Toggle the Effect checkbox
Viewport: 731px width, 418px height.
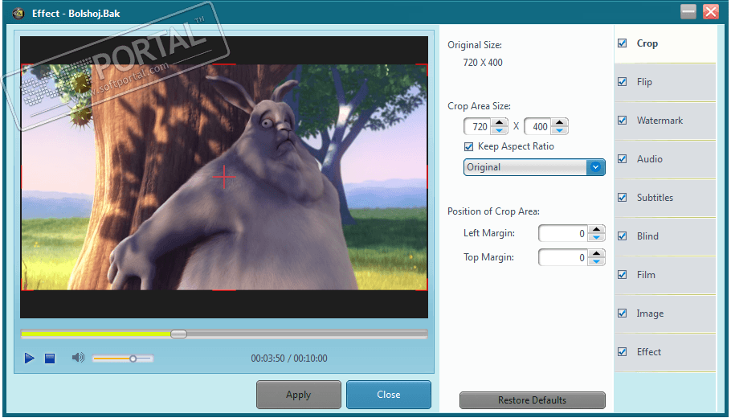[x=623, y=352]
